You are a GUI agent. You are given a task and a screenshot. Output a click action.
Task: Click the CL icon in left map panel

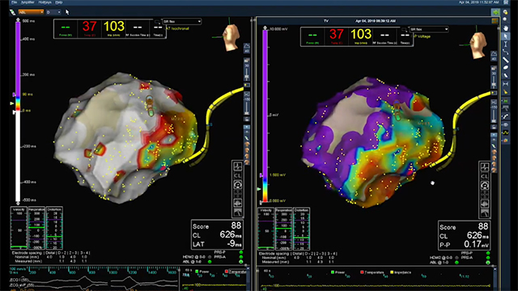pos(237,175)
